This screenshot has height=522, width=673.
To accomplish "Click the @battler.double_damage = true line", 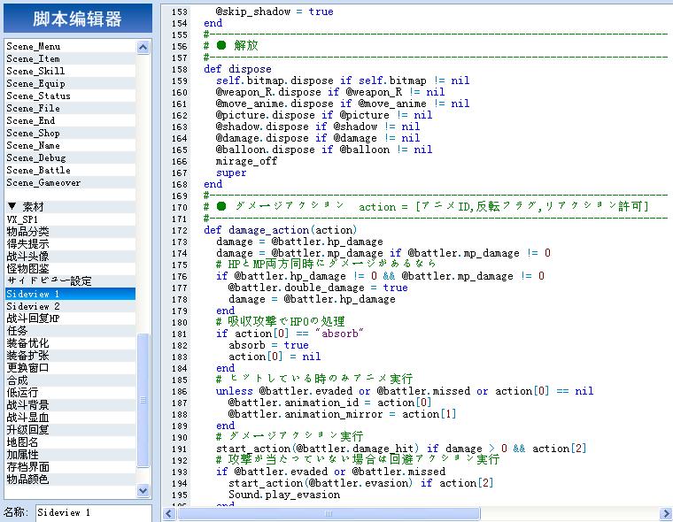I will coord(318,288).
